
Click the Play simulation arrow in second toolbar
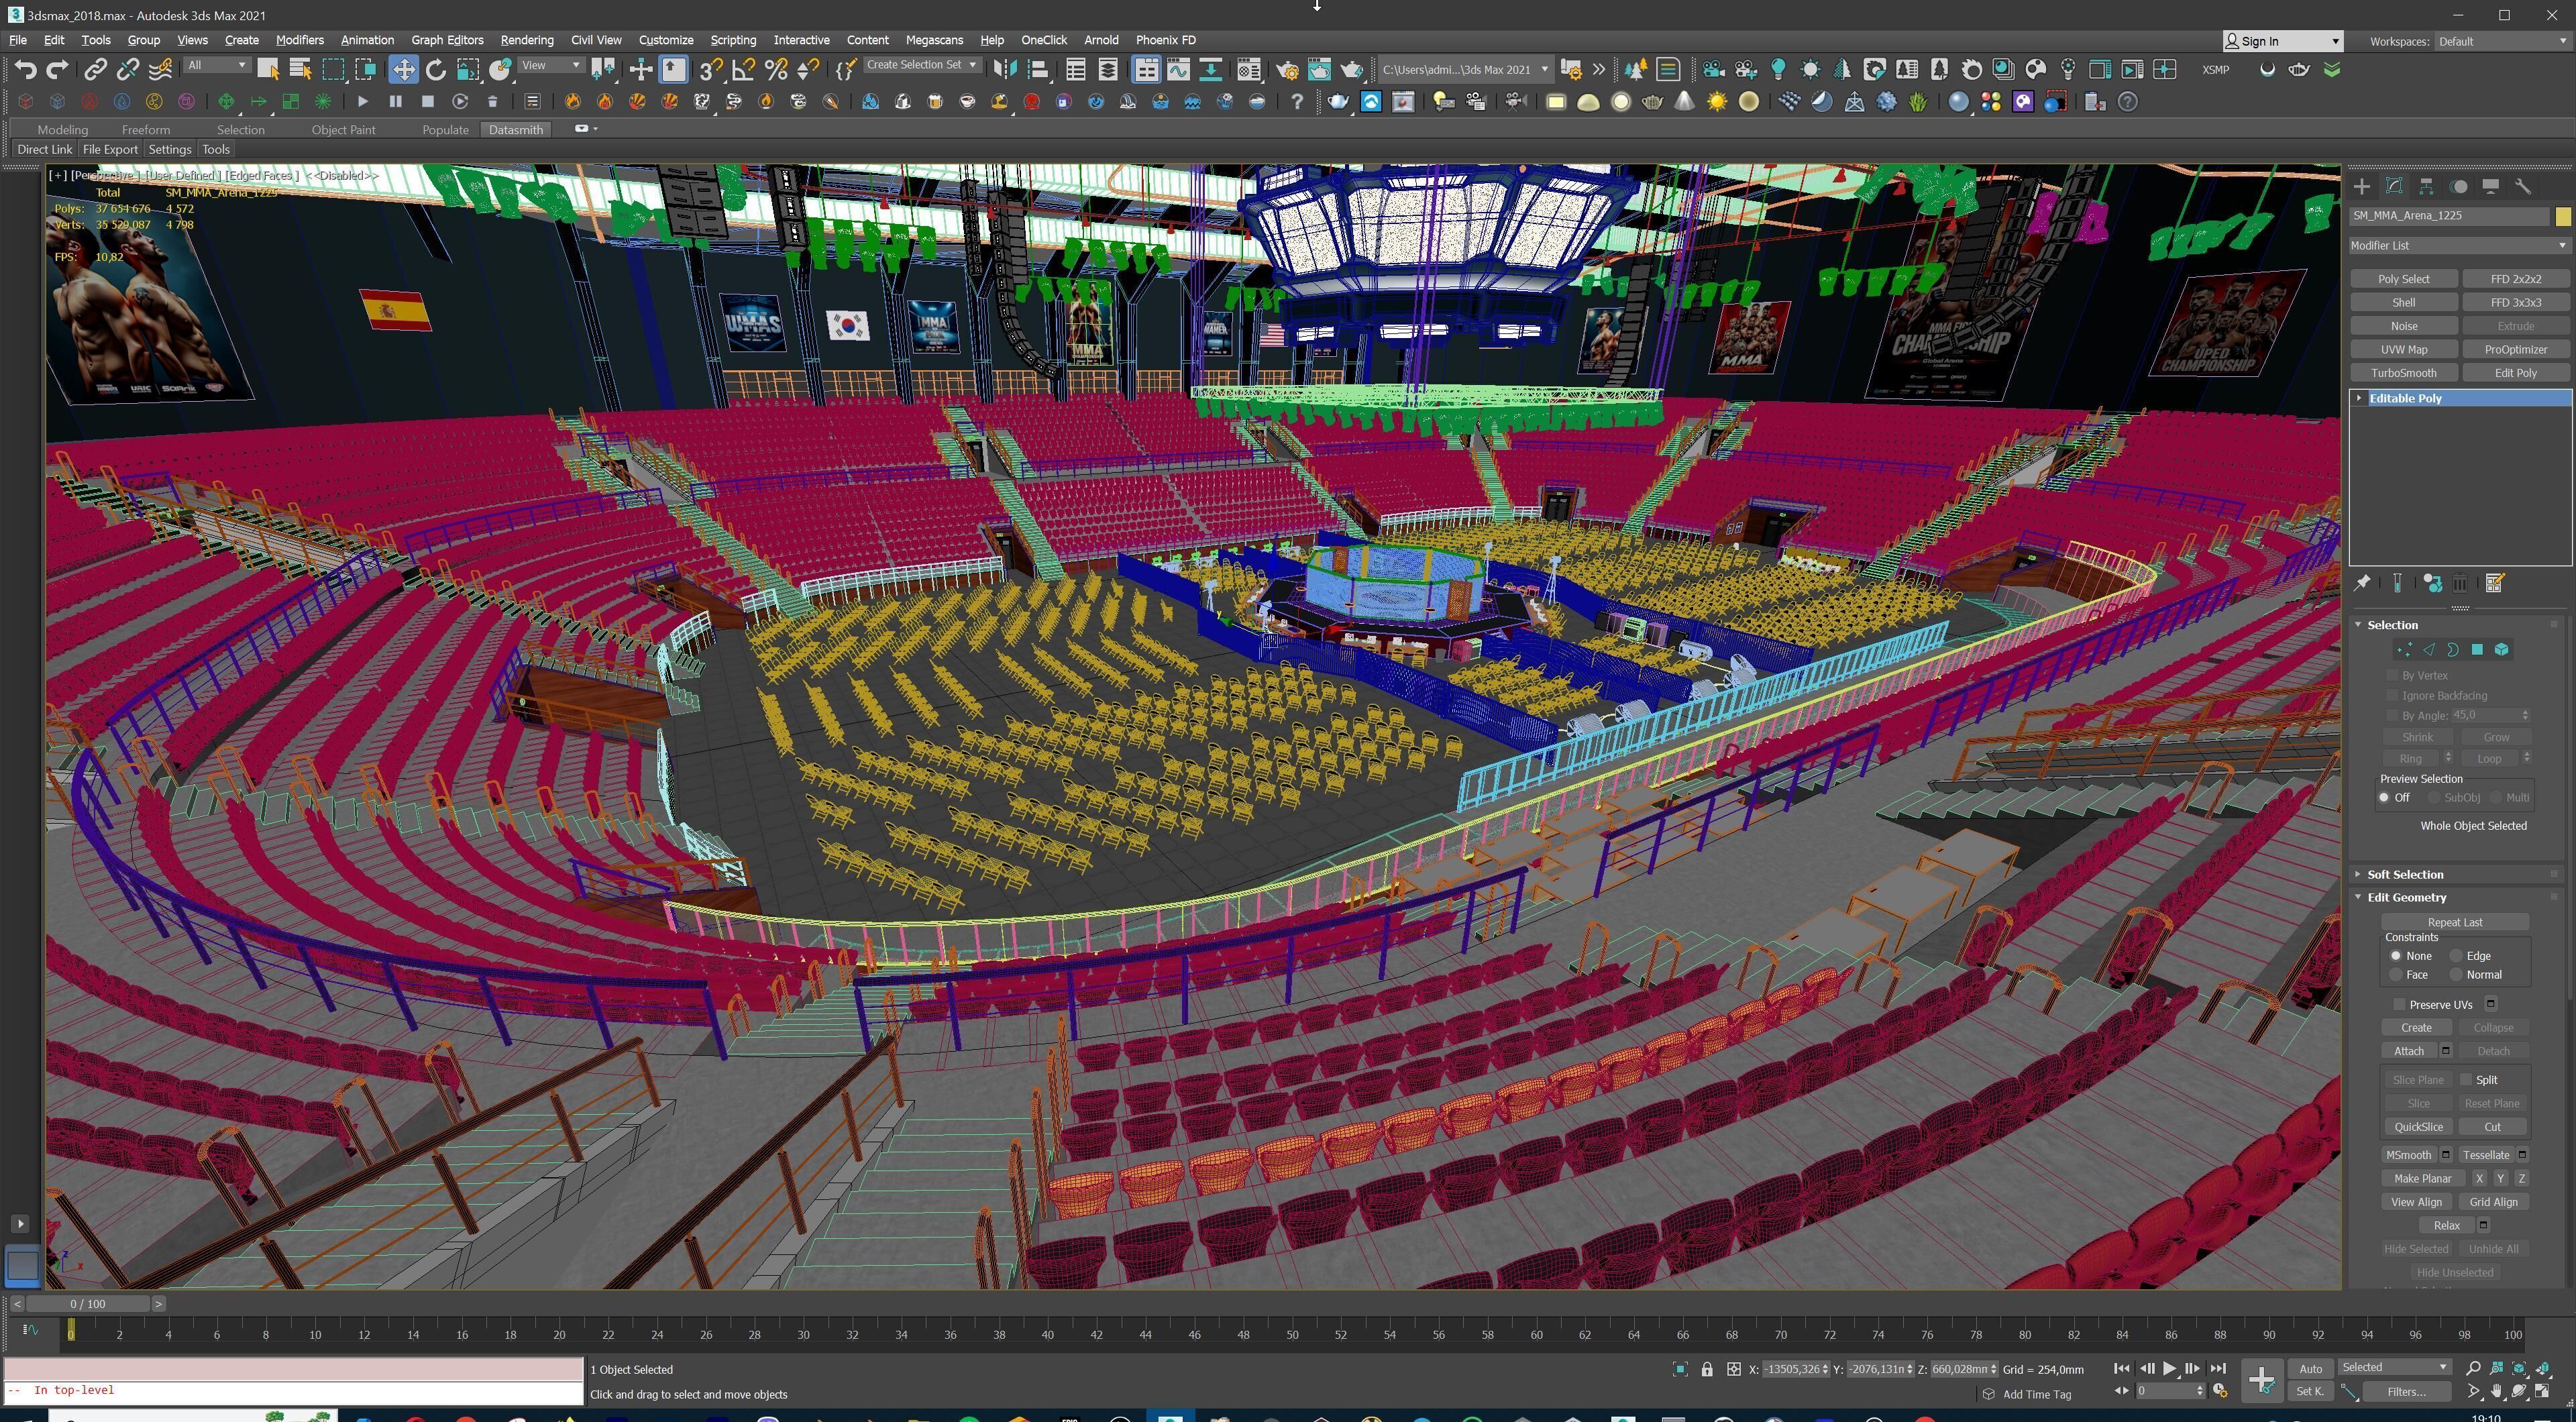click(x=363, y=101)
